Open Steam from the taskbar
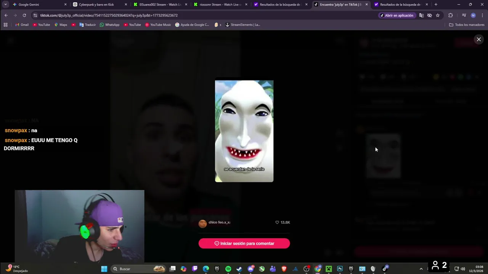This screenshot has width=488, height=274. click(x=239, y=269)
